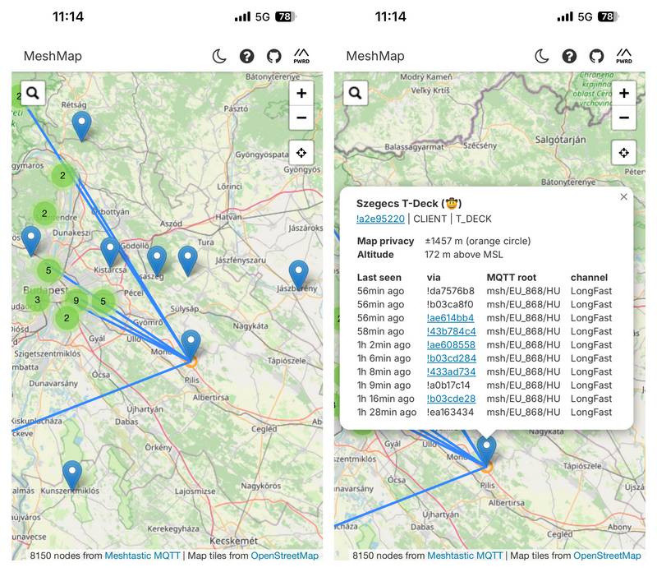
Task: Click via entry !b03ca8f0
Action: tap(450, 304)
